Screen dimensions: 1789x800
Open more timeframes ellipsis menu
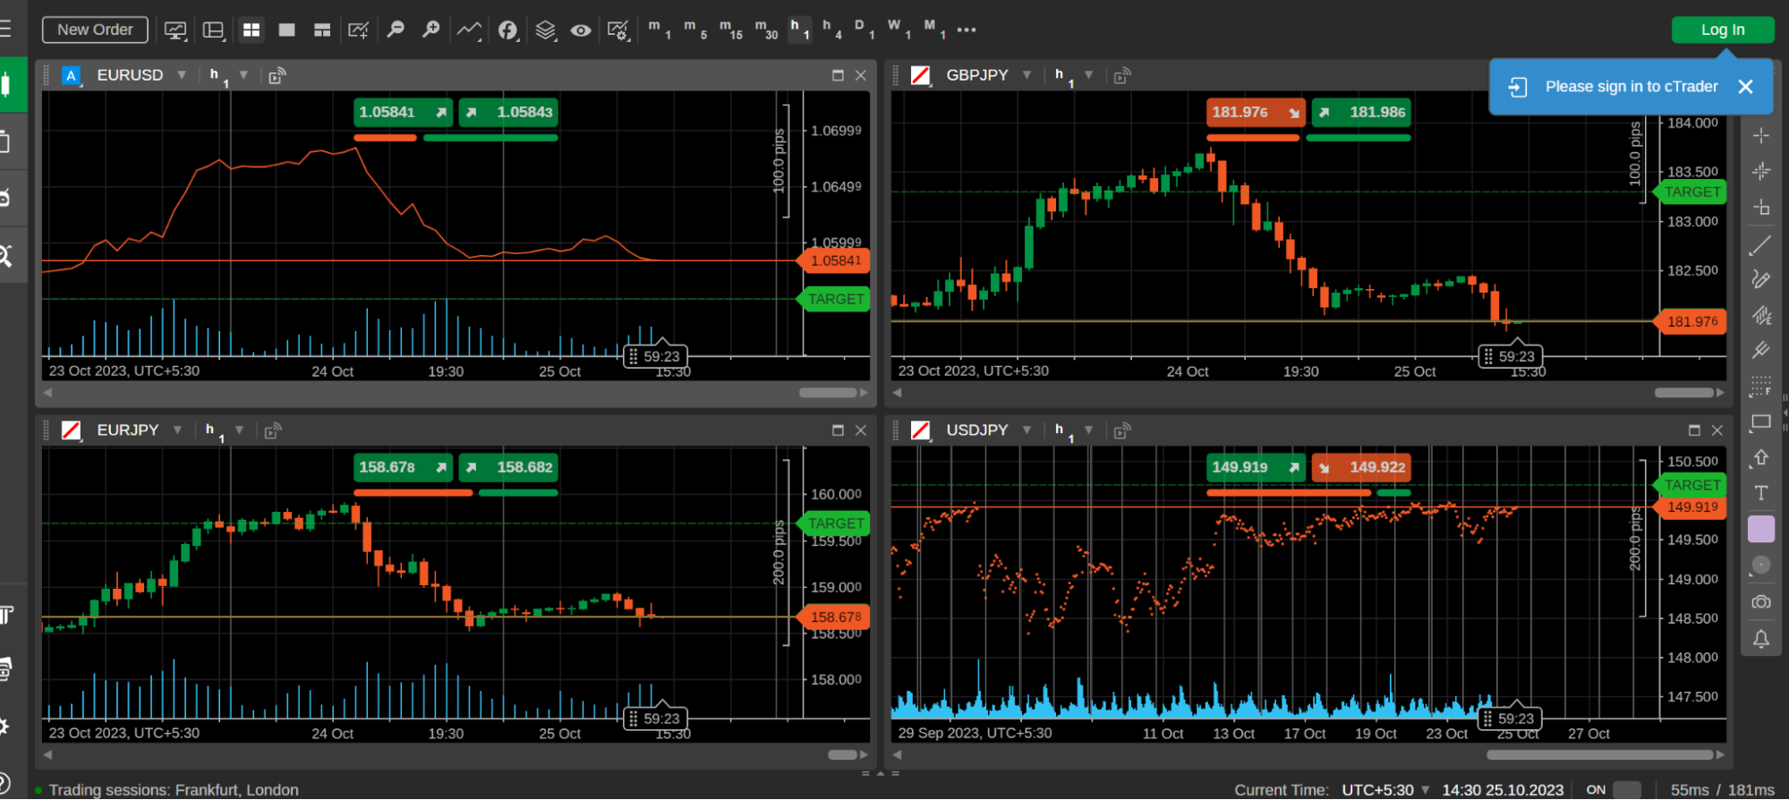click(967, 30)
